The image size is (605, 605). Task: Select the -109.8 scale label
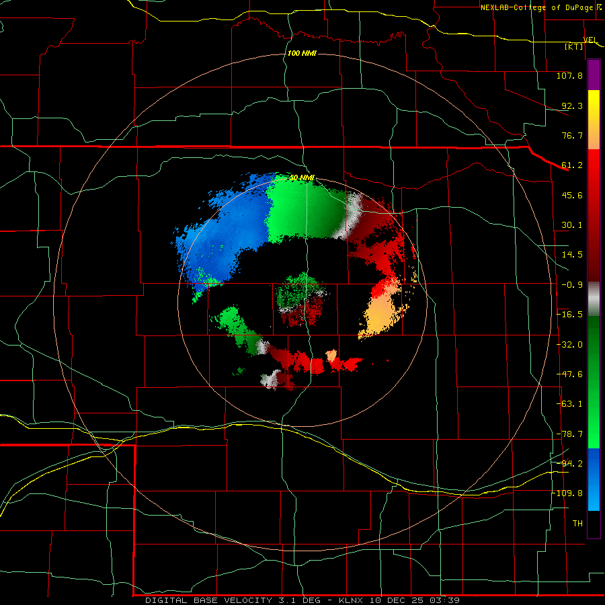568,493
